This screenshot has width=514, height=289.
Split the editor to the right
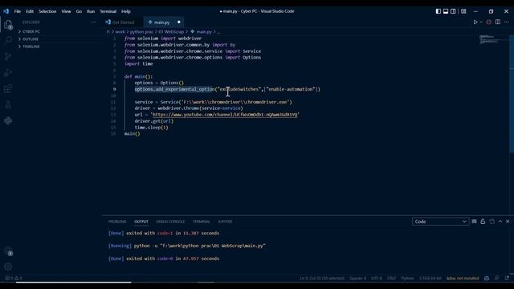click(498, 22)
